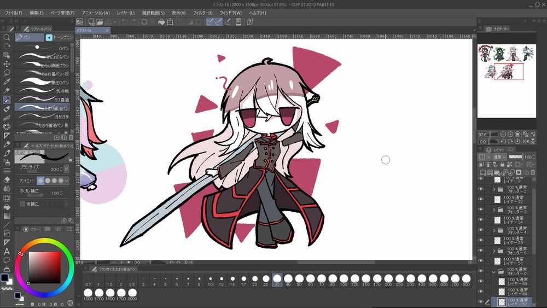The image size is (547, 308).
Task: Click the Redo arrow in the command bar
Action: [x=133, y=22]
